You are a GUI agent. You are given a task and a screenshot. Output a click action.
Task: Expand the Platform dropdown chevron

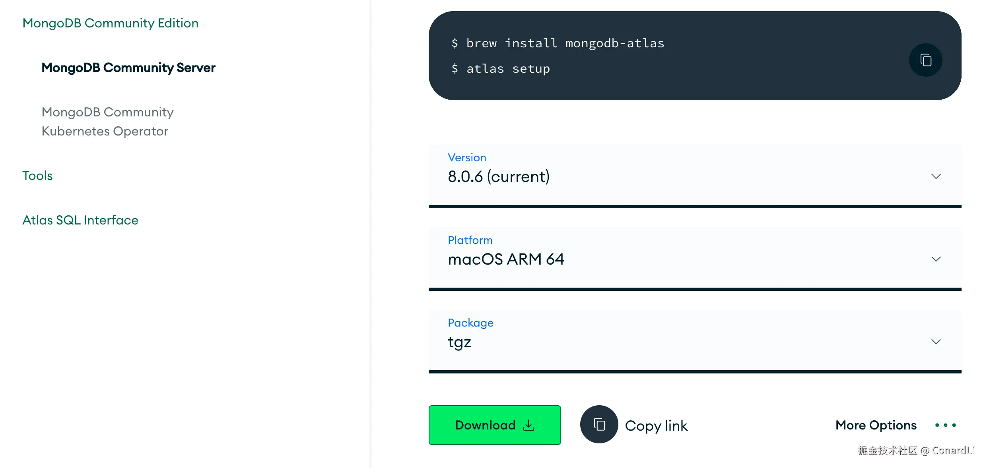pyautogui.click(x=936, y=259)
